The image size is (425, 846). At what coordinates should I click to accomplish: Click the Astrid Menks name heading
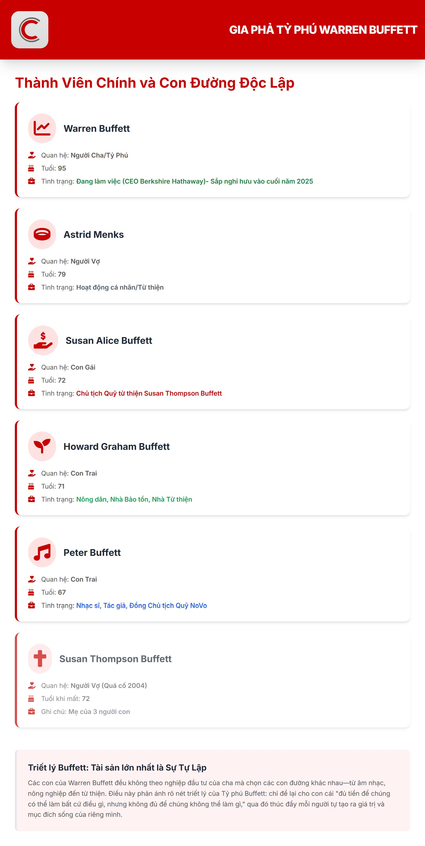click(93, 235)
